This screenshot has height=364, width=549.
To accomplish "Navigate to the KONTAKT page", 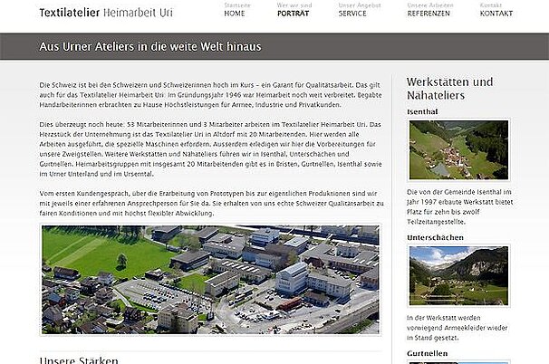I will 496,14.
